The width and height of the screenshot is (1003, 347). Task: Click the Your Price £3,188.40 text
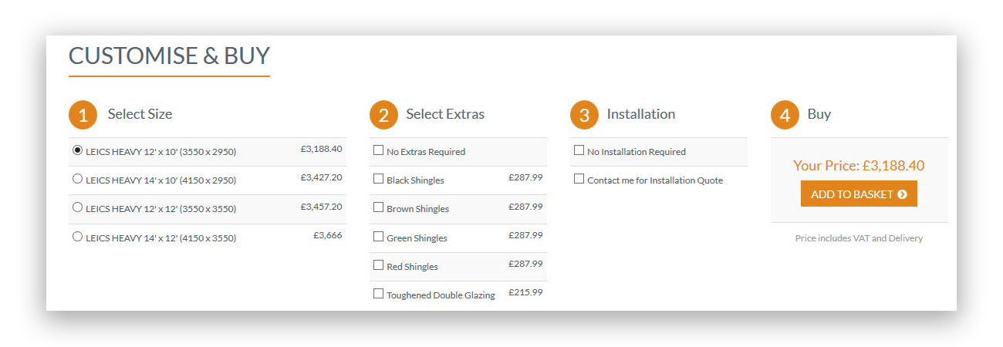click(859, 166)
